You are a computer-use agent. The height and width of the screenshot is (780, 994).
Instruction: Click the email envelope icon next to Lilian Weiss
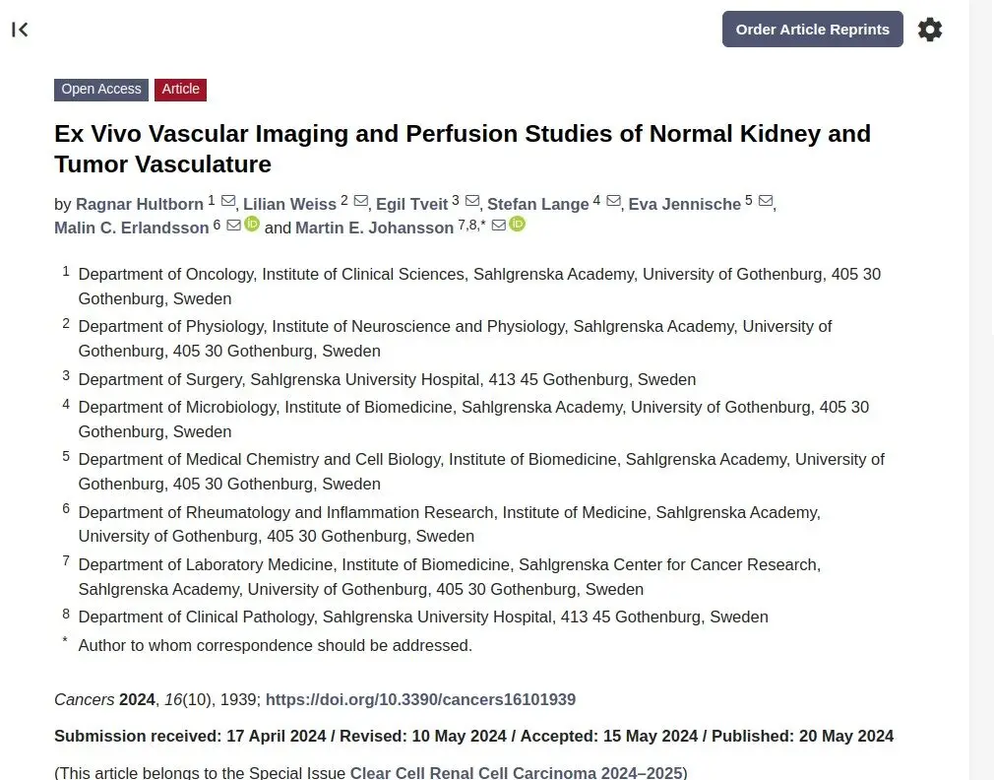click(361, 201)
